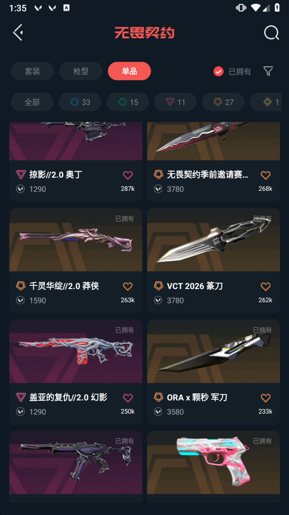Image resolution: width=289 pixels, height=515 pixels.
Task: Open the VCT 2026 篆刀 knife image
Action: point(213,240)
